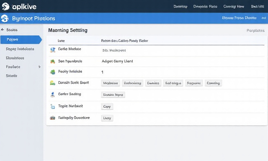Click the Goeler Sading row icon
This screenshot has height=161, width=268.
point(53,94)
